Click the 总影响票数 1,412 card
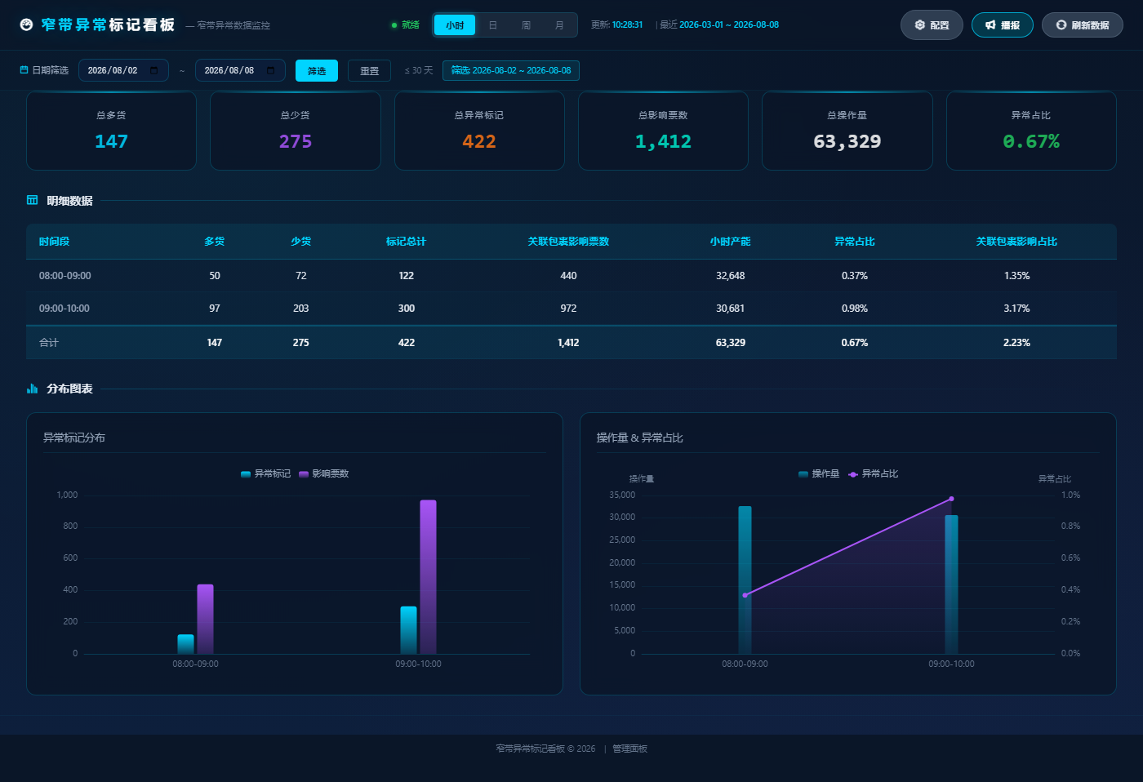 click(x=663, y=131)
